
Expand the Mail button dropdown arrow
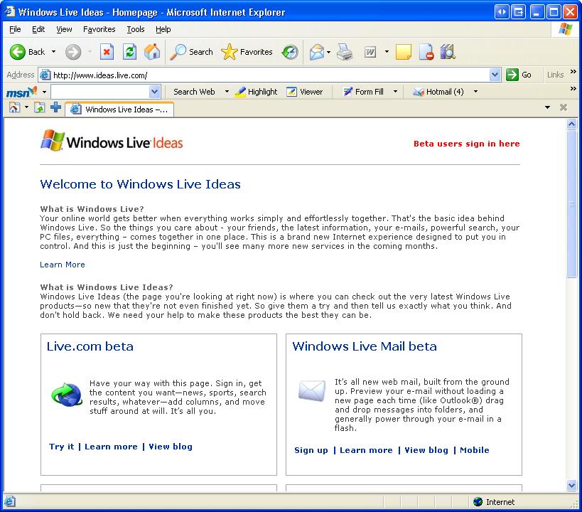(328, 52)
